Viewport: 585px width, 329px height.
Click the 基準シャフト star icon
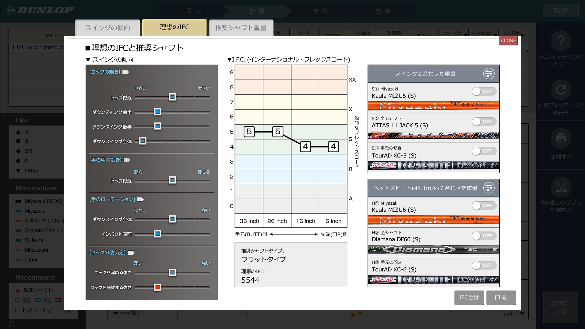click(x=18, y=290)
